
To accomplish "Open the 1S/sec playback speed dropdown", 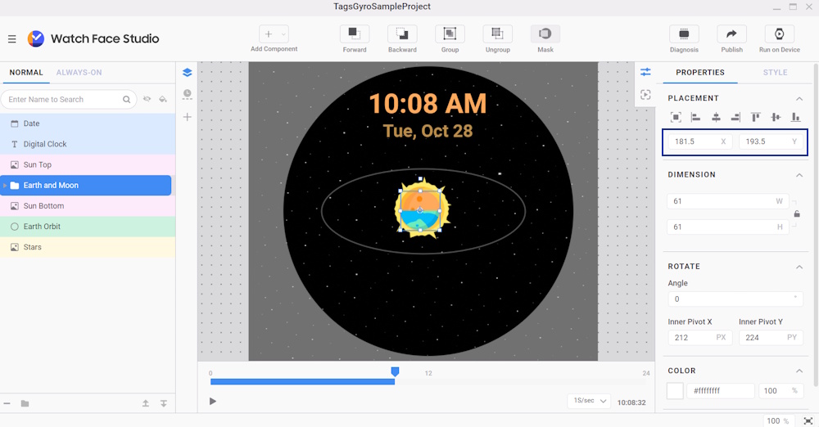I will tap(589, 401).
